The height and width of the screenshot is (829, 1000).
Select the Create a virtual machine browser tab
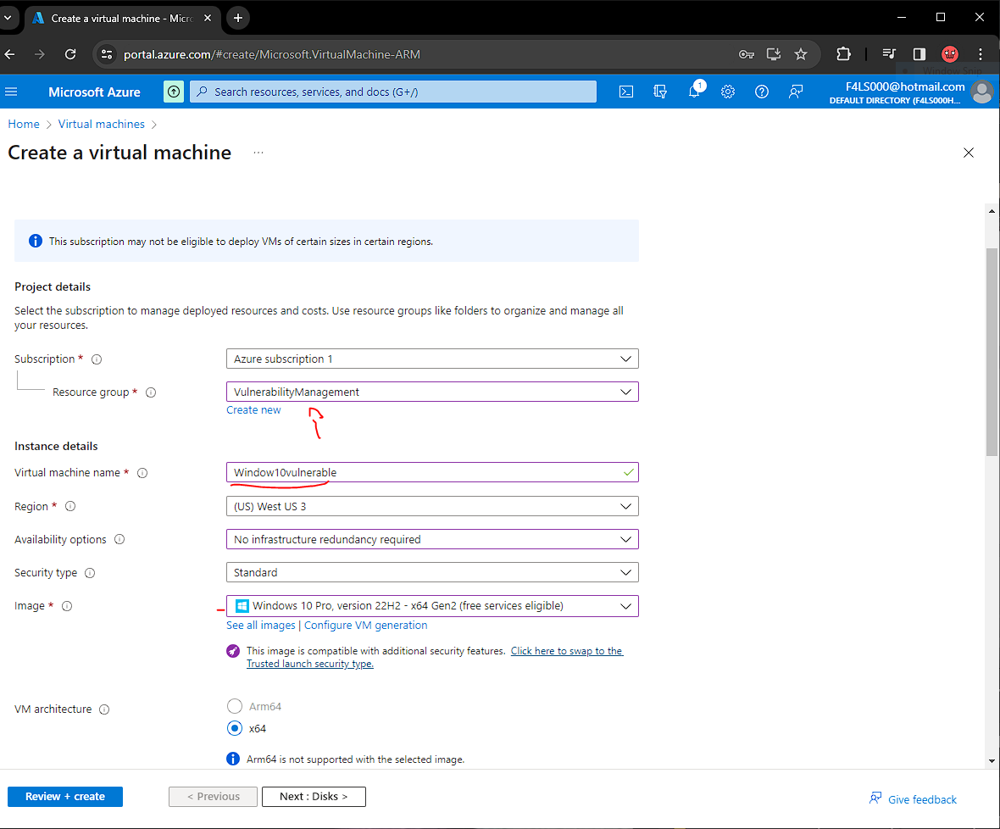(x=121, y=19)
